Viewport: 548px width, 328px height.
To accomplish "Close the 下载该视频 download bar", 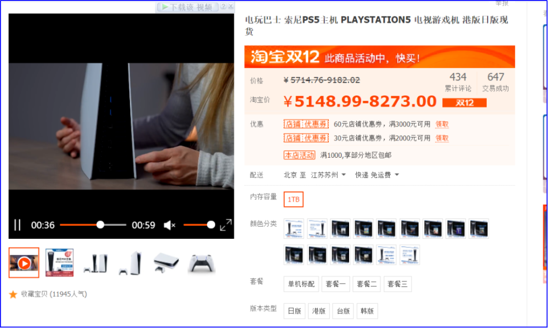I will 231,6.
